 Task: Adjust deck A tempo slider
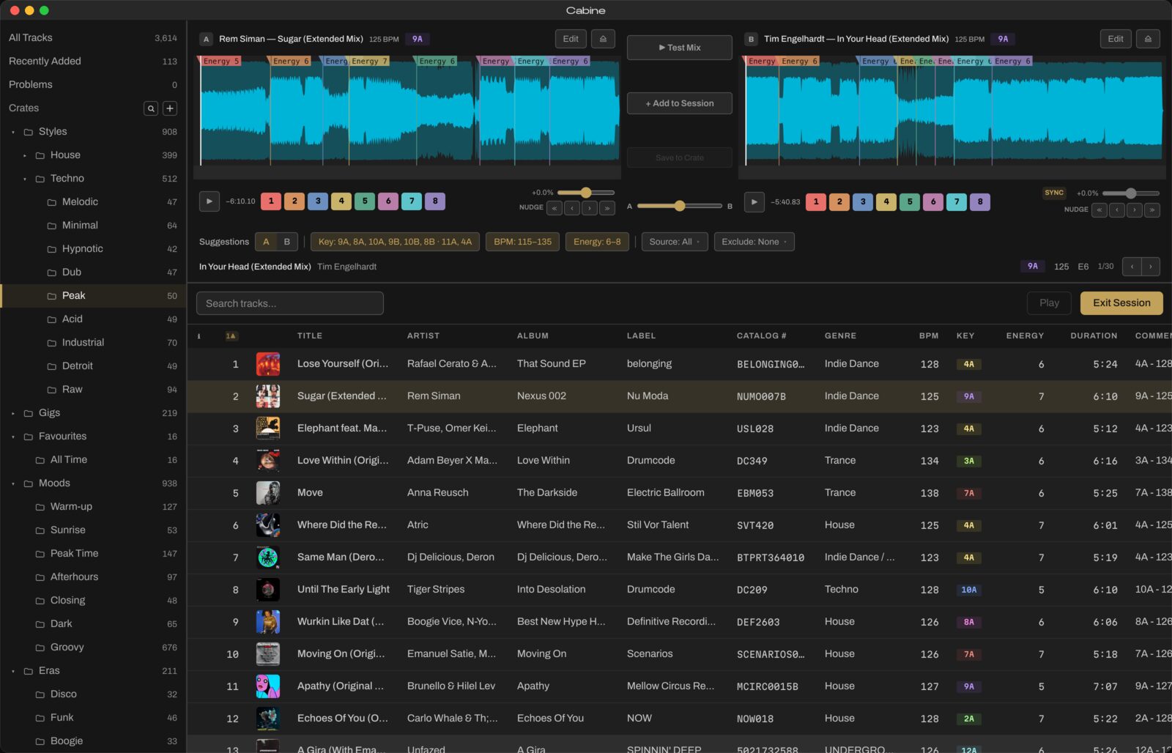tap(586, 193)
